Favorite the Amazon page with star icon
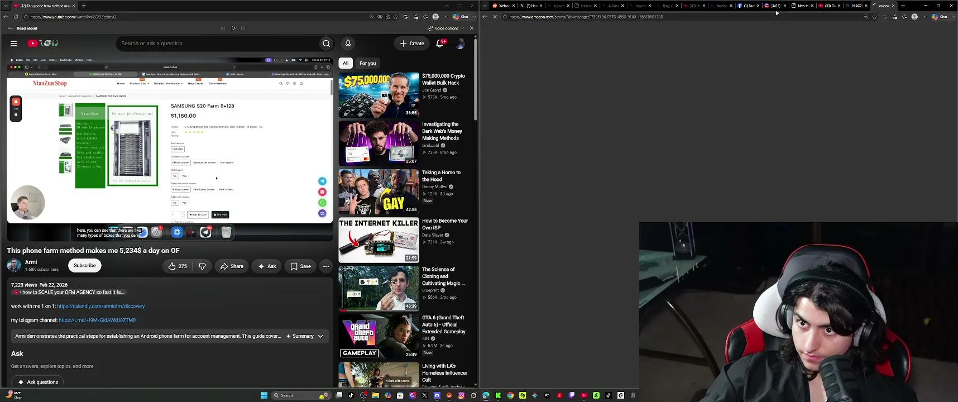958x402 pixels. coord(875,17)
